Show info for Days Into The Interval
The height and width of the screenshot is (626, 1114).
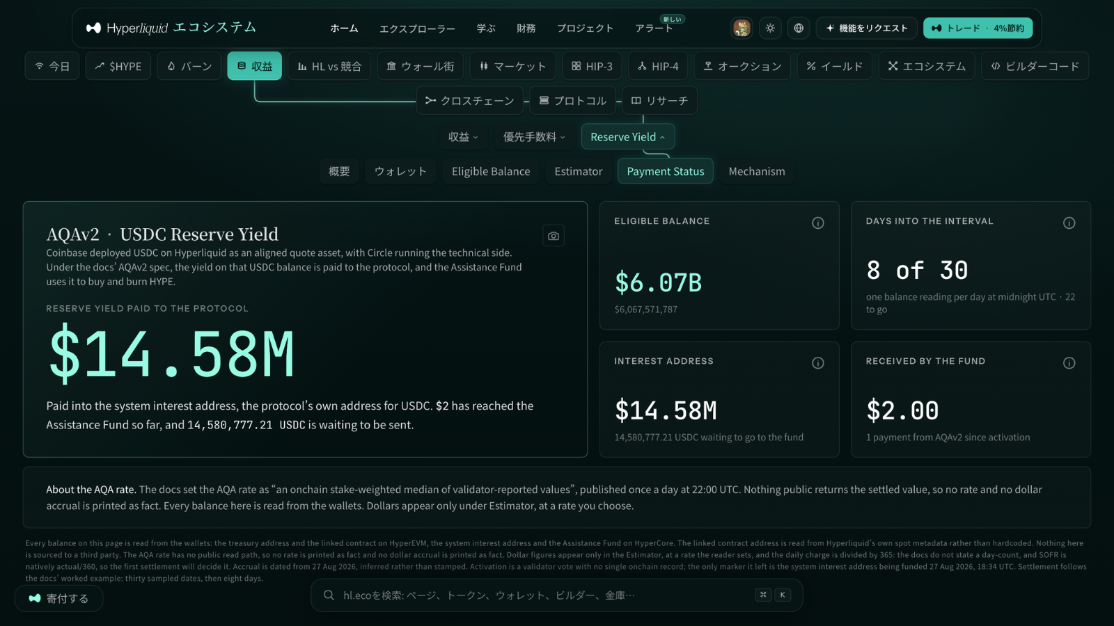point(1069,223)
